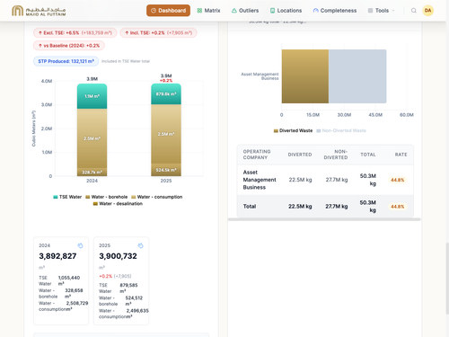Click the Completeness gauge icon
The image size is (449, 337).
315,11
